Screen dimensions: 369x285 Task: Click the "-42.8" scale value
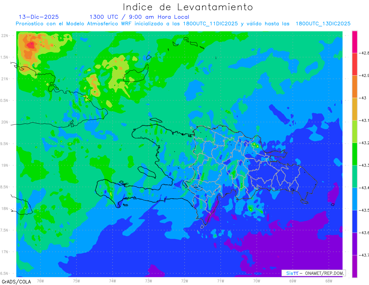pos(364,53)
